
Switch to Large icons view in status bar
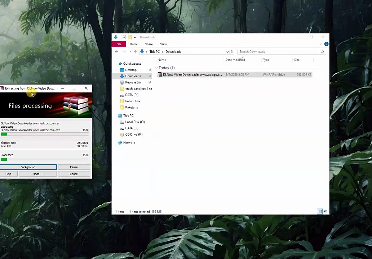(x=325, y=212)
